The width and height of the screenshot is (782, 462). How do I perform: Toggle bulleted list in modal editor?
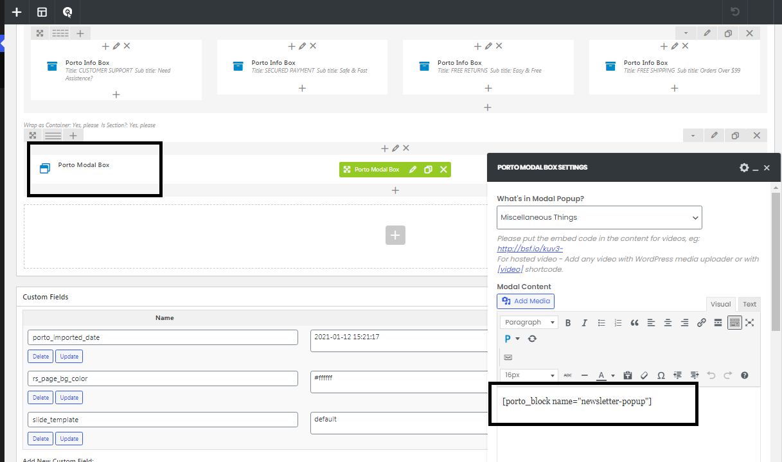(x=601, y=323)
